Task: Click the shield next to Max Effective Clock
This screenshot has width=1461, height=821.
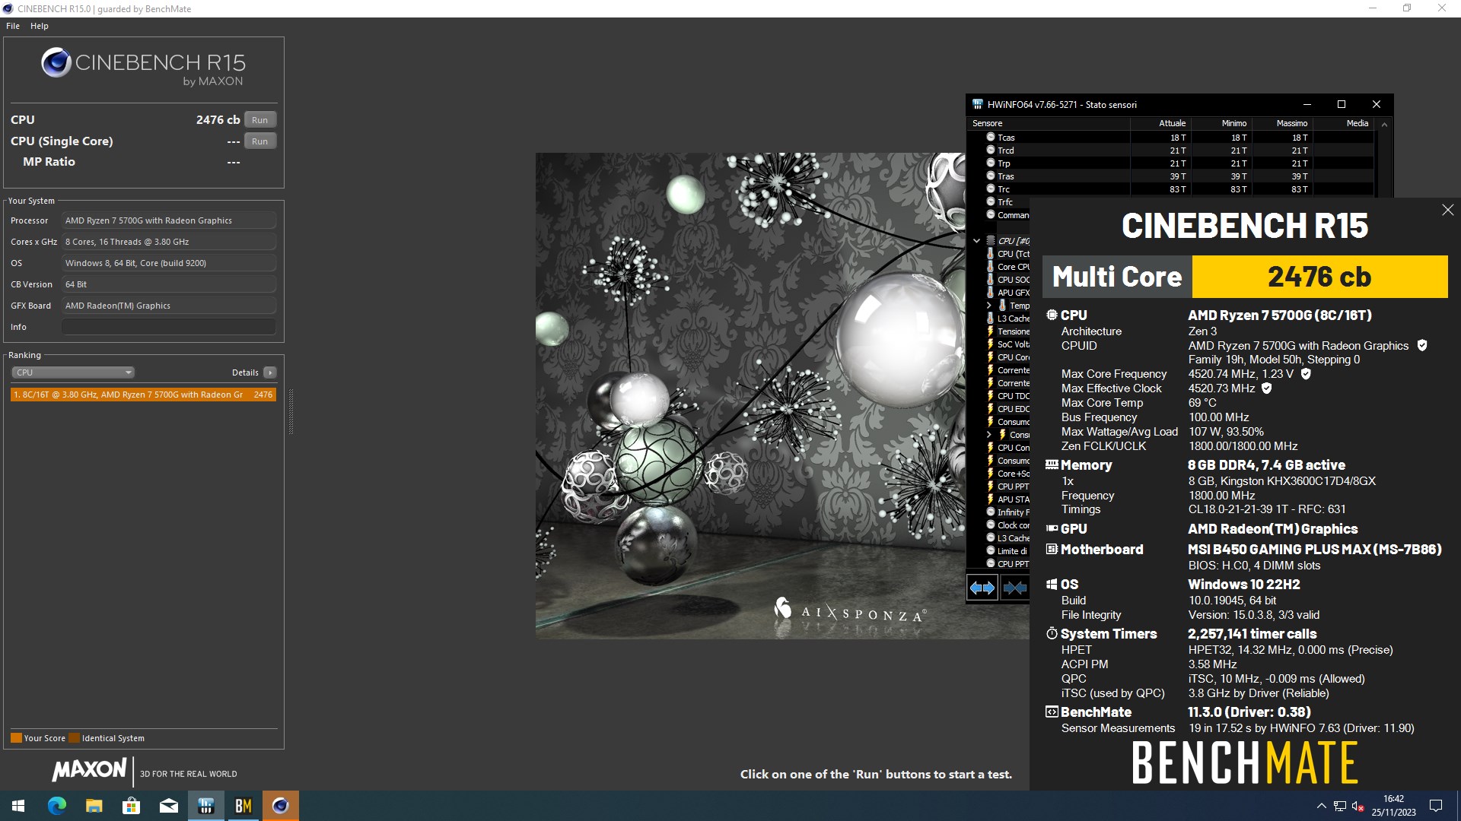Action: 1267,388
